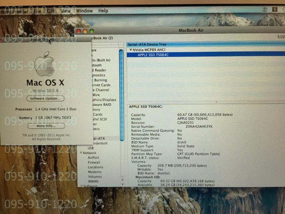285x214 pixels.
Task: Select Serial-ATA in the sidebar
Action: [x=98, y=139]
